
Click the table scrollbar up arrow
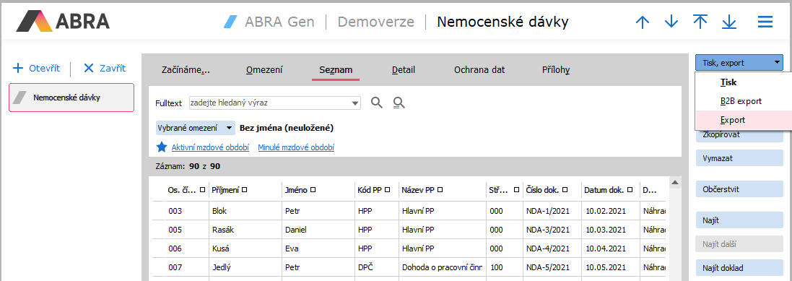pyautogui.click(x=674, y=182)
